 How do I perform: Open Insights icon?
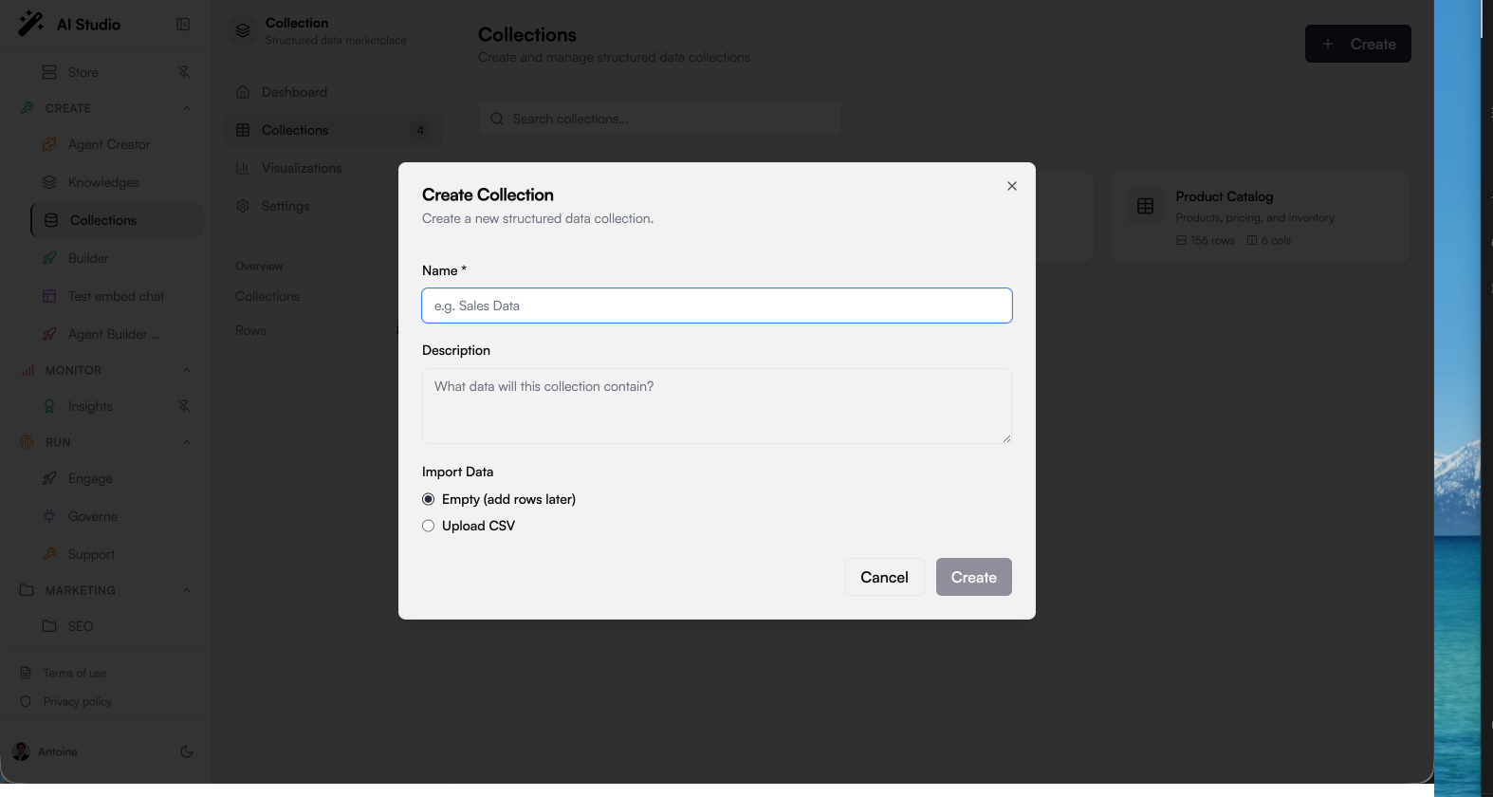point(49,406)
